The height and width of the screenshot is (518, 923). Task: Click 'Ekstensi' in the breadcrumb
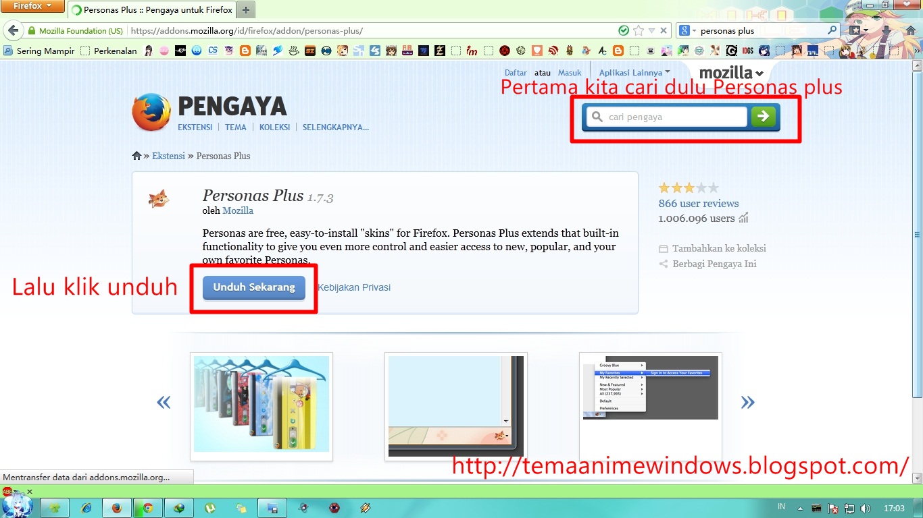click(x=168, y=156)
